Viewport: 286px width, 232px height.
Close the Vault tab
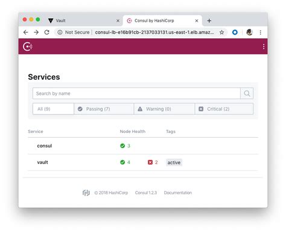[118, 21]
